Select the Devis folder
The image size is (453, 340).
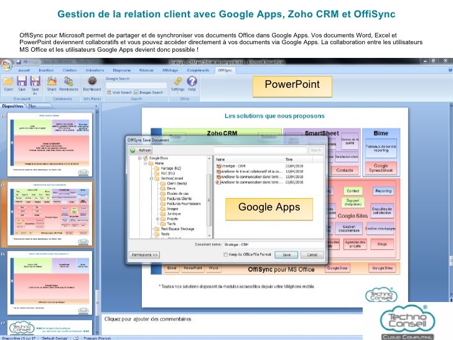tap(171, 189)
